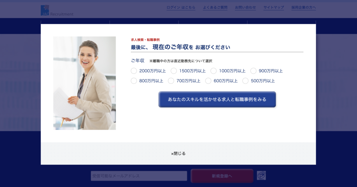The width and height of the screenshot is (357, 187).
Task: Select the 2000万円以上 salary option
Action: [x=134, y=71]
